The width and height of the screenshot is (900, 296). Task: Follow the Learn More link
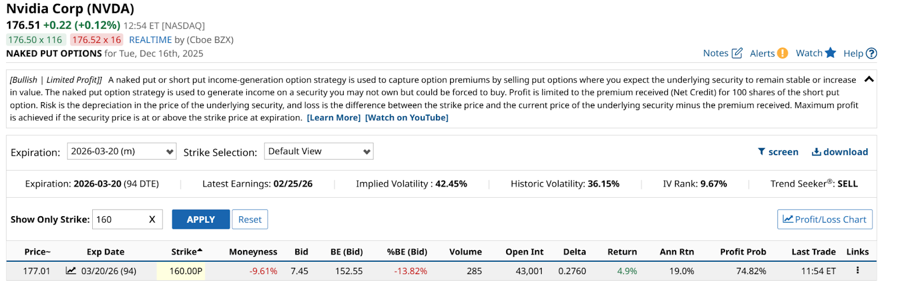pos(334,118)
